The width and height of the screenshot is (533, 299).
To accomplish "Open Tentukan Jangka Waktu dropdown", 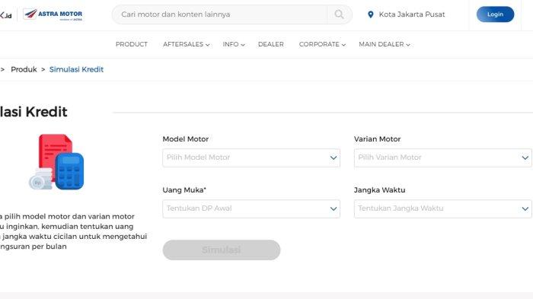I will [x=442, y=208].
